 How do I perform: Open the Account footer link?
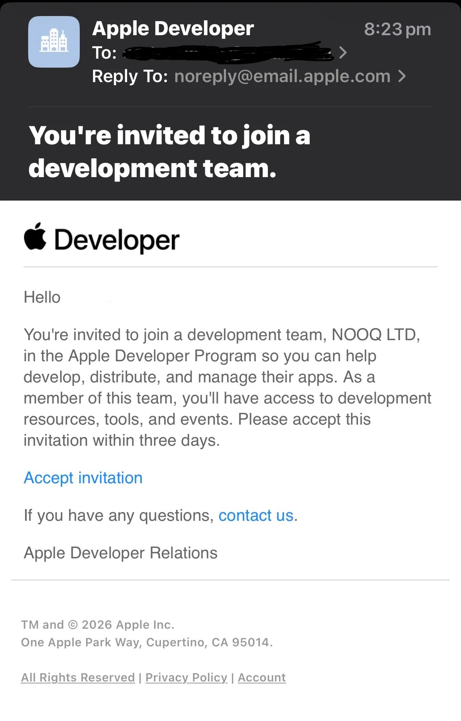(x=262, y=678)
